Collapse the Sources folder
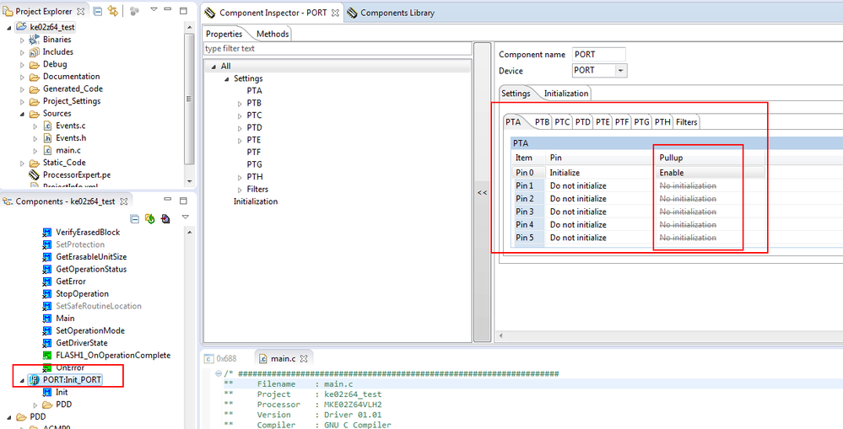 click(x=22, y=114)
